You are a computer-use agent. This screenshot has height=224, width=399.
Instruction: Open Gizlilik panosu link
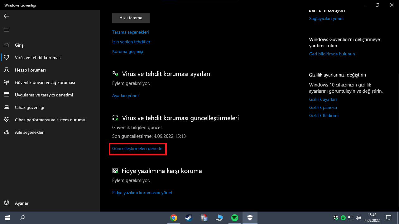tap(323, 107)
